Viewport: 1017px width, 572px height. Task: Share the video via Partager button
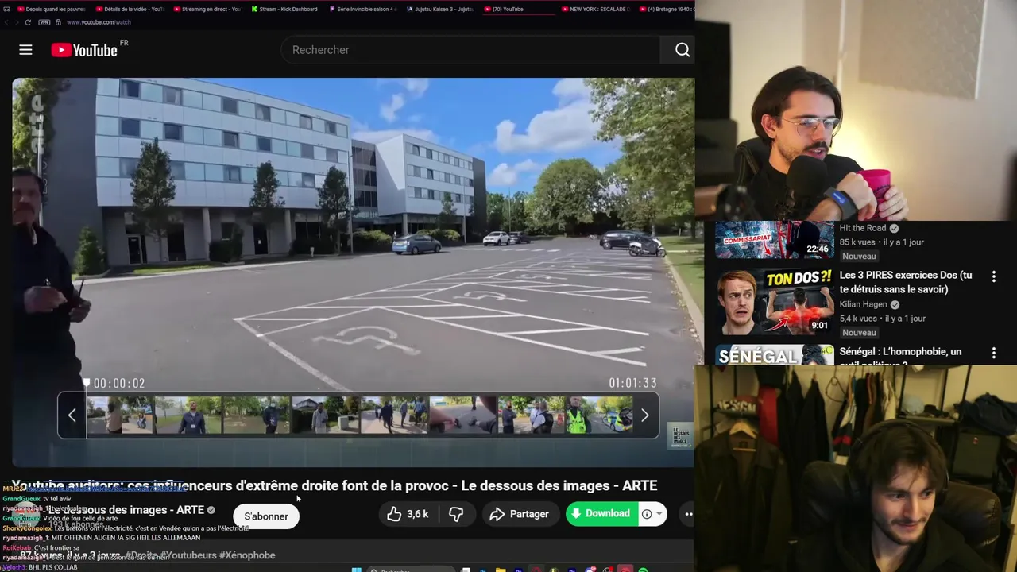click(x=520, y=514)
